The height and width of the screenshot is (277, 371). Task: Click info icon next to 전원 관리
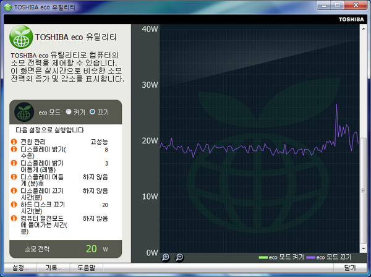click(14, 142)
